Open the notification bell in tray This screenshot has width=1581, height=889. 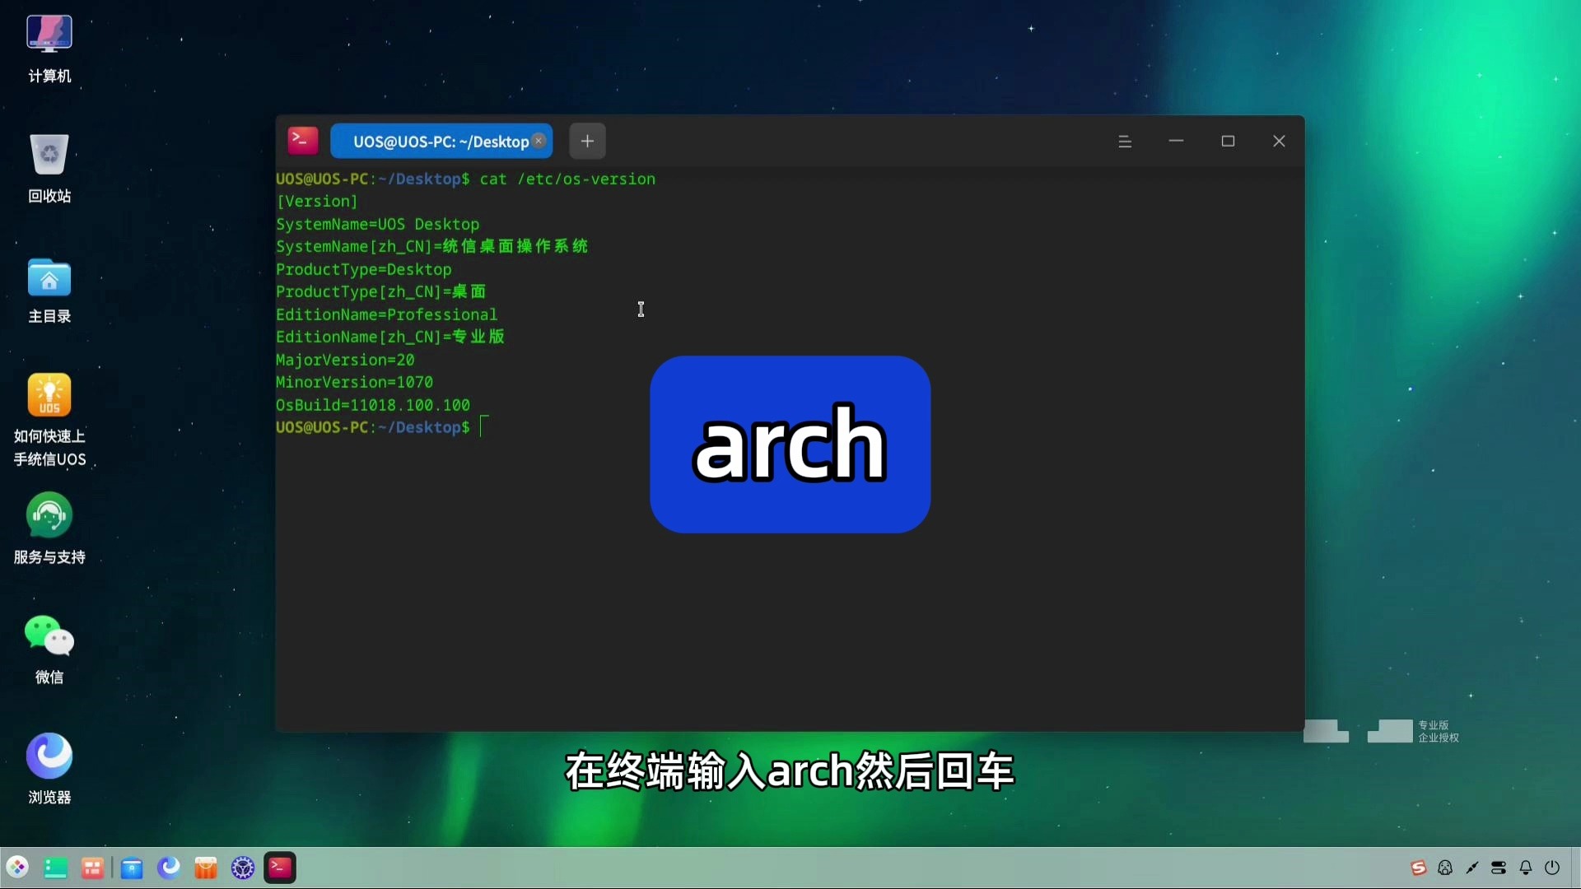pos(1526,868)
